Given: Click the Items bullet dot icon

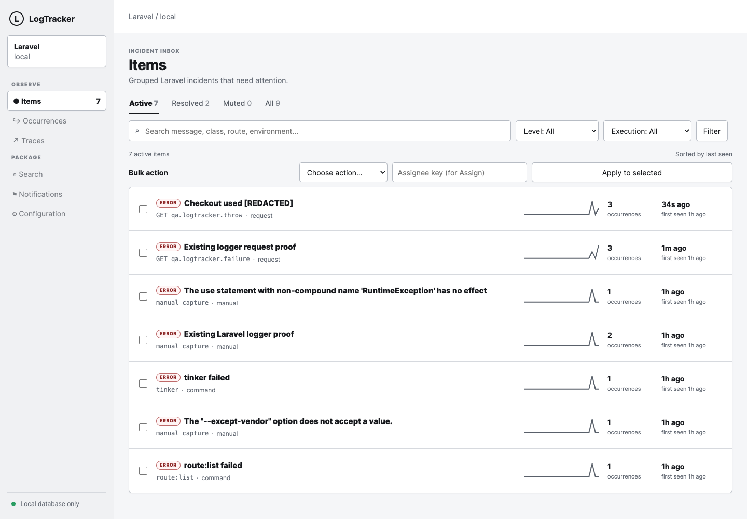Looking at the screenshot, I should pyautogui.click(x=16, y=101).
